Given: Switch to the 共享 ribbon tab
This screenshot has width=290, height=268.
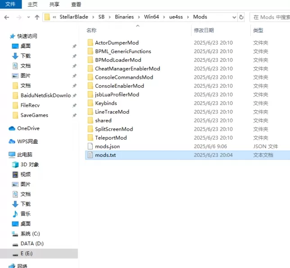Looking at the screenshot, I should pyautogui.click(x=54, y=5).
